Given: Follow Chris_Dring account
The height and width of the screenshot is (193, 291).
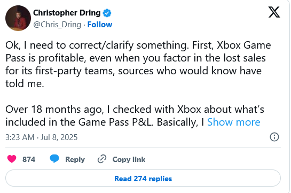Looking at the screenshot, I should [x=100, y=25].
